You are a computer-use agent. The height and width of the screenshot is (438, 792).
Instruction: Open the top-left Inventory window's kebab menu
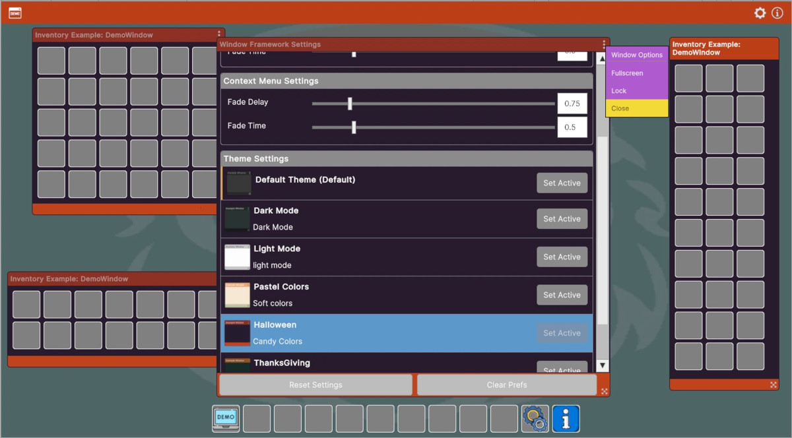click(219, 34)
